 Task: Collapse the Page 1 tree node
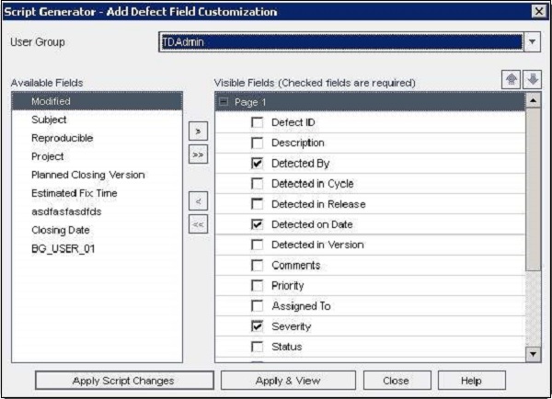coord(225,101)
